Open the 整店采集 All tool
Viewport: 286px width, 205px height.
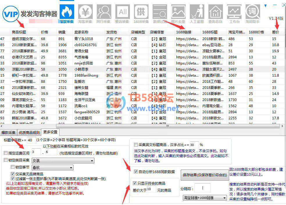(x=122, y=14)
